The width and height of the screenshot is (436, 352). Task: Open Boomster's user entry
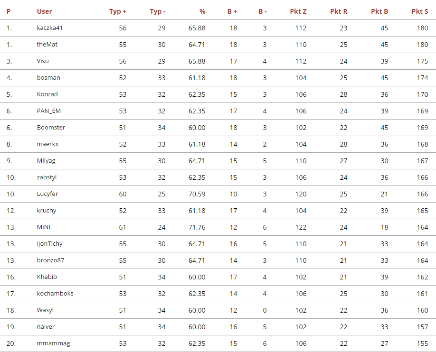tap(51, 128)
